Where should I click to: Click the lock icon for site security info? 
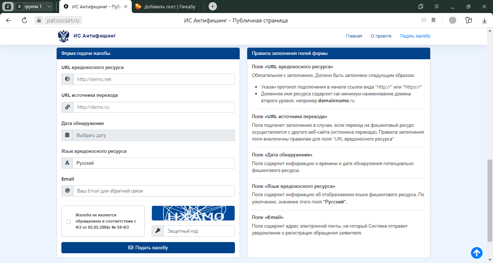39,21
